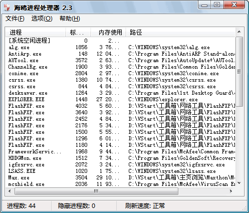Click the vertical scrollbar thumb
The width and height of the screenshot is (249, 213).
coord(239,72)
